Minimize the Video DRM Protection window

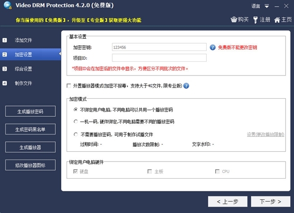(x=277, y=6)
